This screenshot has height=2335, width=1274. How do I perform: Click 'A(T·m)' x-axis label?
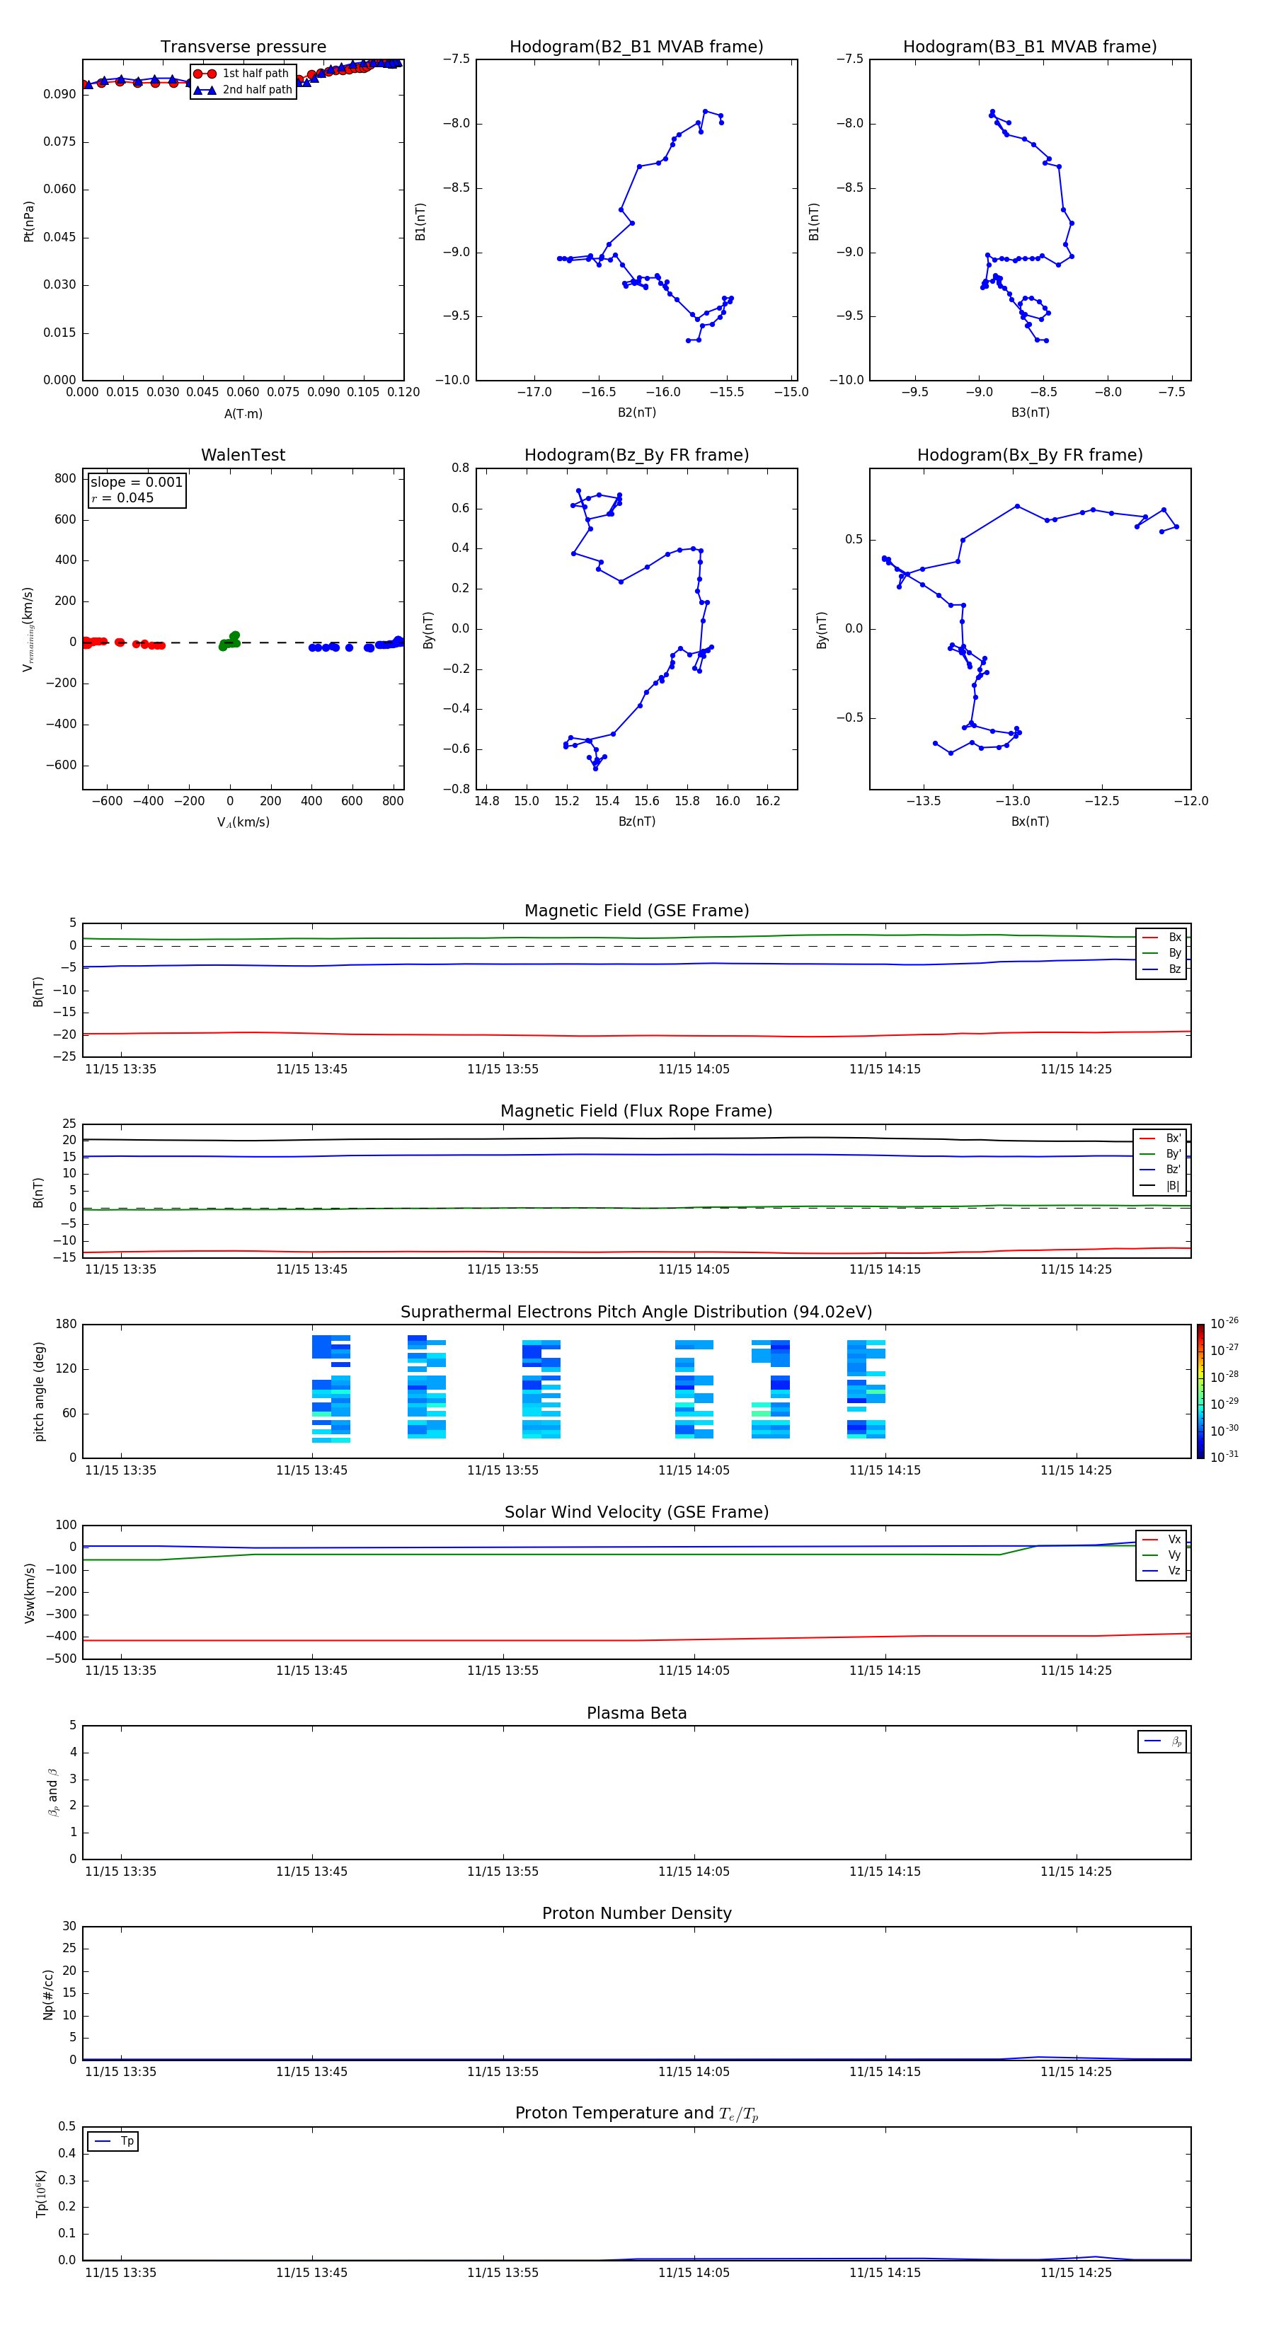(x=243, y=414)
